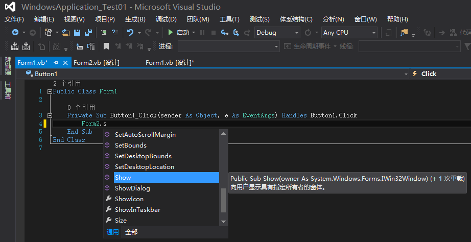Select the 全部 filter in IntelliSense
The width and height of the screenshot is (471, 242).
[131, 232]
